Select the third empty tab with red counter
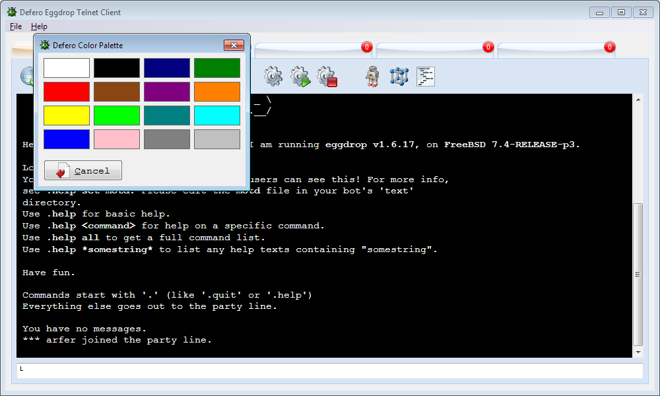 pos(435,49)
